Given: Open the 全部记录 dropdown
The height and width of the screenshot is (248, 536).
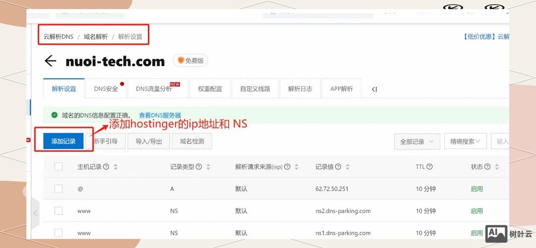Looking at the screenshot, I should click(417, 141).
